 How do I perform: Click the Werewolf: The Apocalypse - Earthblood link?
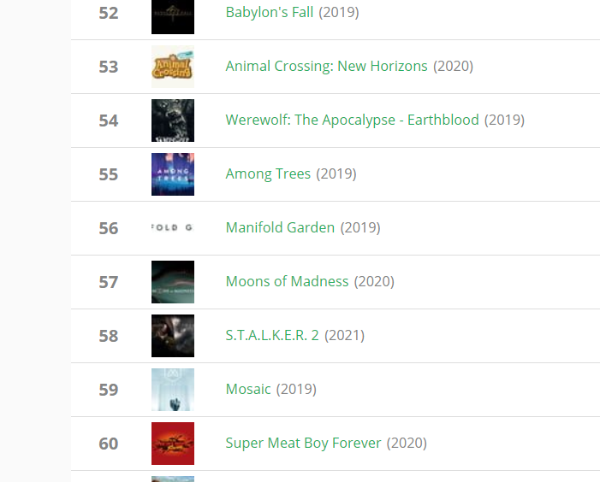352,120
